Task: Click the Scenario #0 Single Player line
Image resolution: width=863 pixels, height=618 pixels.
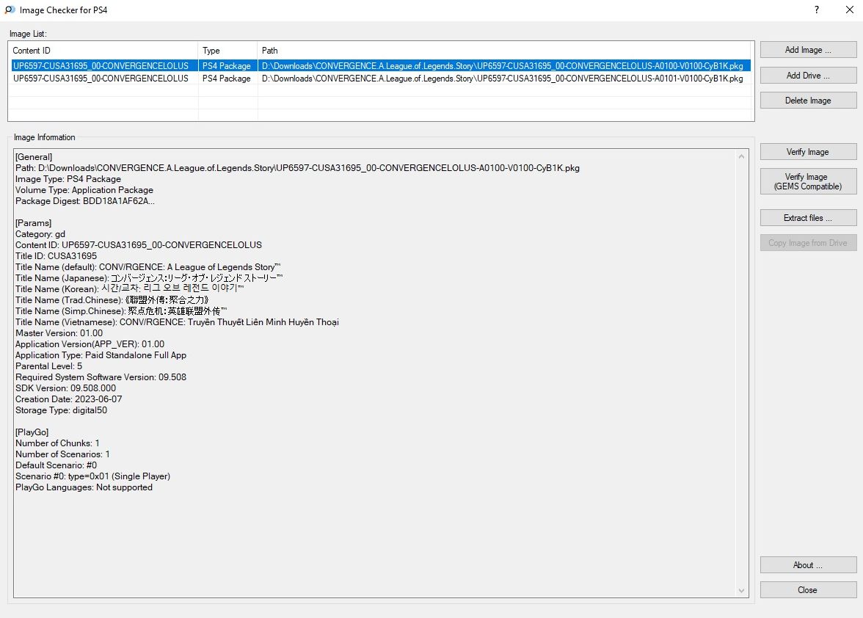Action: (93, 476)
